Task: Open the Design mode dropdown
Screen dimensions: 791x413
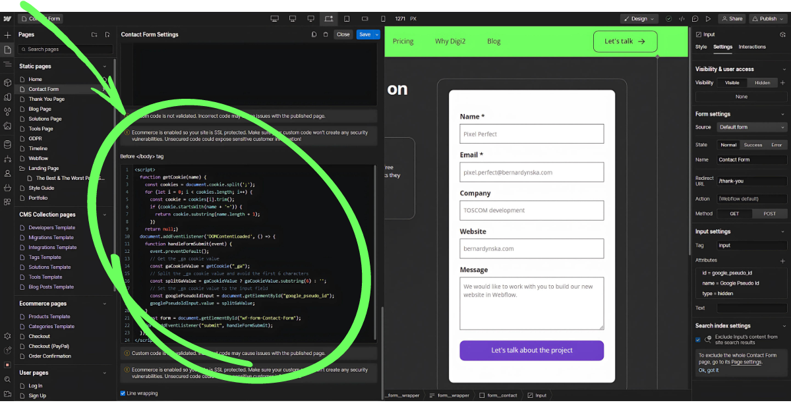Action: [x=639, y=18]
